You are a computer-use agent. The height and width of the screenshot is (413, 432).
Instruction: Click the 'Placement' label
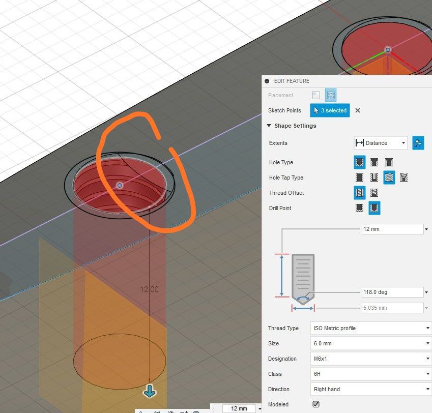click(x=280, y=95)
